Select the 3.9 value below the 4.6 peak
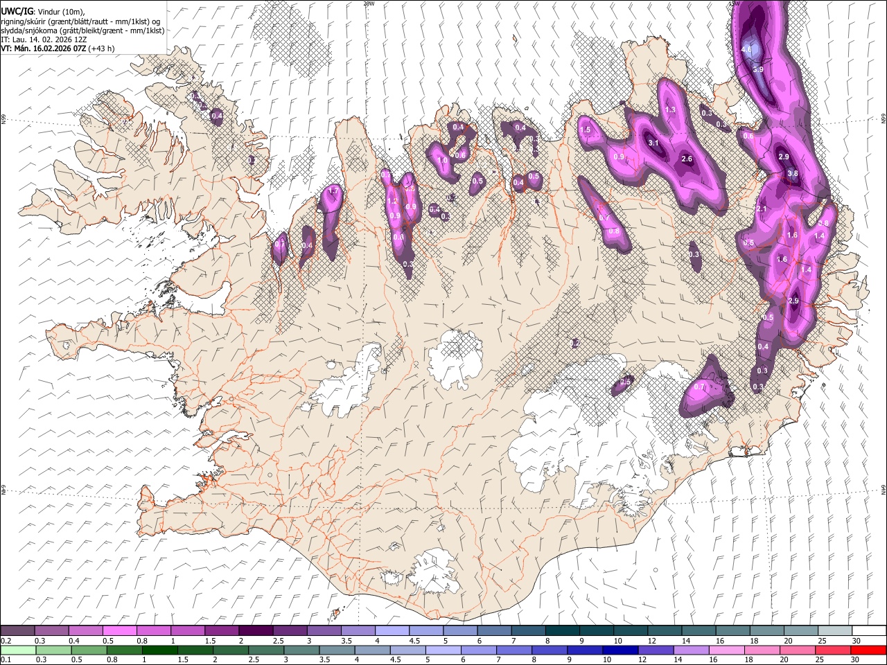Image resolution: width=887 pixels, height=665 pixels. tap(758, 69)
